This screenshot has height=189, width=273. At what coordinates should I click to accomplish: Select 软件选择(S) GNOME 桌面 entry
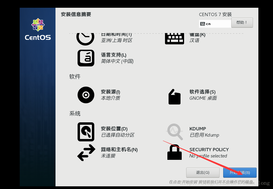click(x=203, y=95)
